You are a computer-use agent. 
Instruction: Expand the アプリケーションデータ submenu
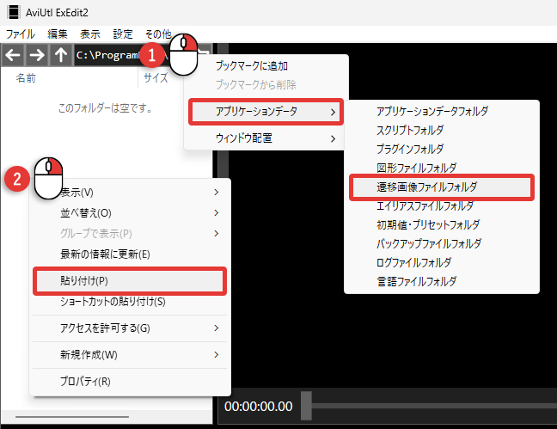click(x=264, y=112)
